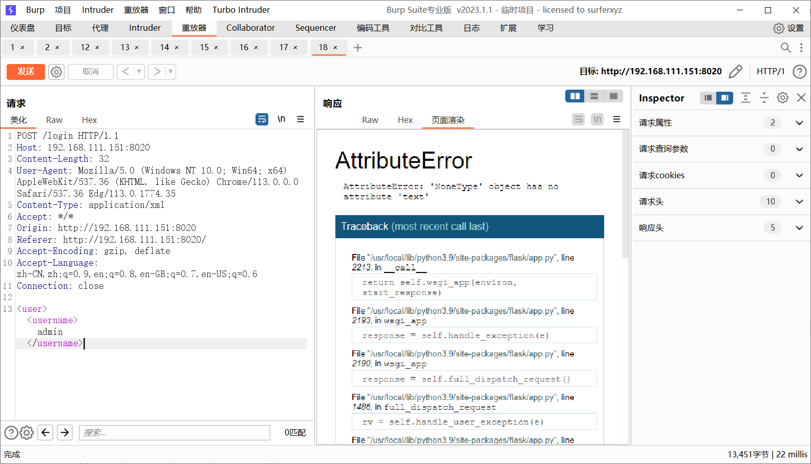Image resolution: width=811 pixels, height=464 pixels.
Task: Click the orange 发送 send button
Action: pos(26,72)
